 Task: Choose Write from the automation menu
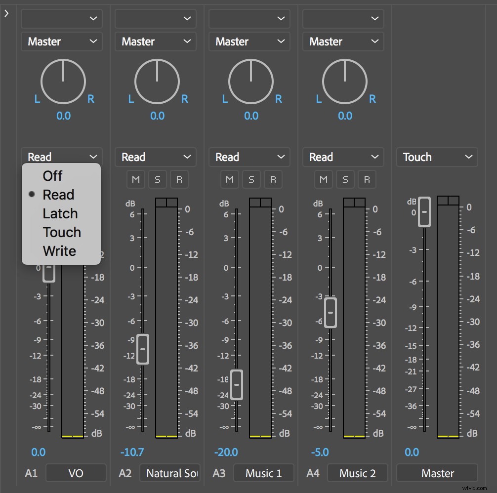(60, 251)
